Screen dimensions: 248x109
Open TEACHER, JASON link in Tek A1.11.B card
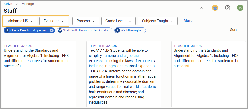103,46
